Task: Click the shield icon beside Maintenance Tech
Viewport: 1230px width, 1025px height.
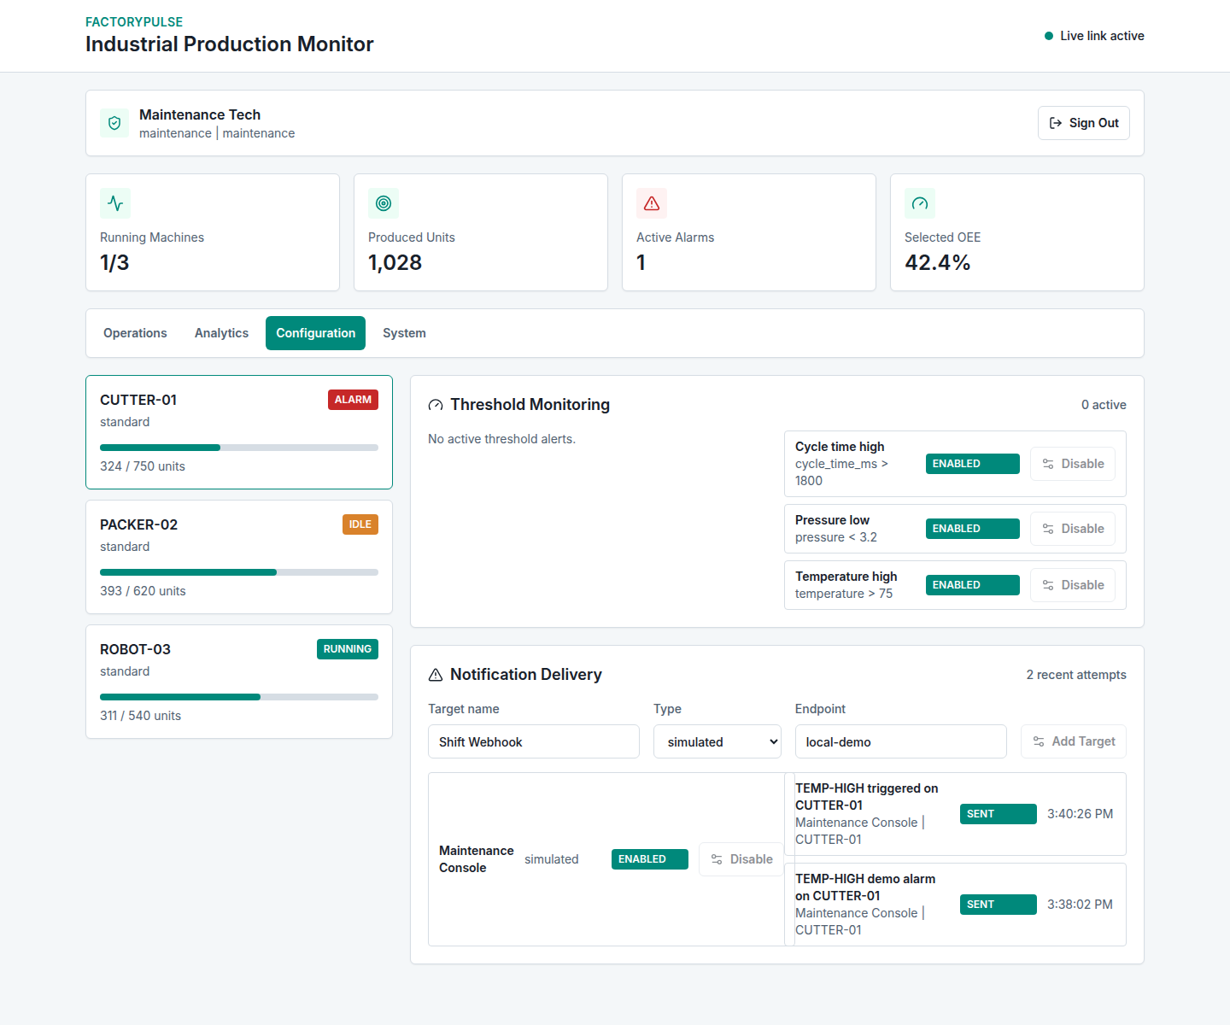Action: click(x=114, y=123)
